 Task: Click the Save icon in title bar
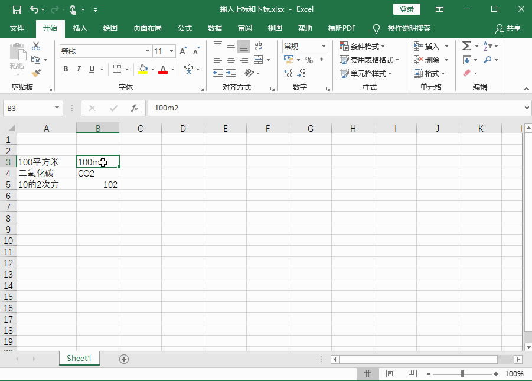17,10
